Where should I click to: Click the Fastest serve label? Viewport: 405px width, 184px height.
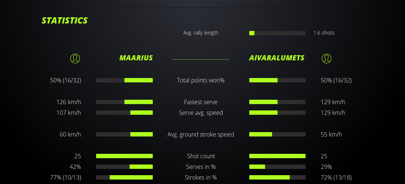(201, 102)
